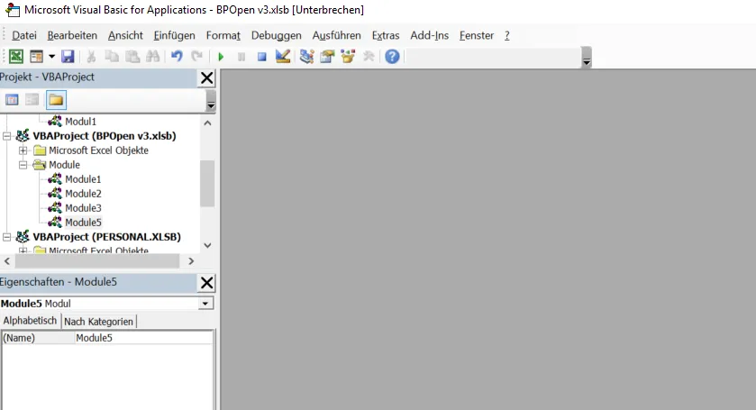Screen dimensions: 756x410
Task: Open the Add-Ins menu
Action: click(430, 36)
